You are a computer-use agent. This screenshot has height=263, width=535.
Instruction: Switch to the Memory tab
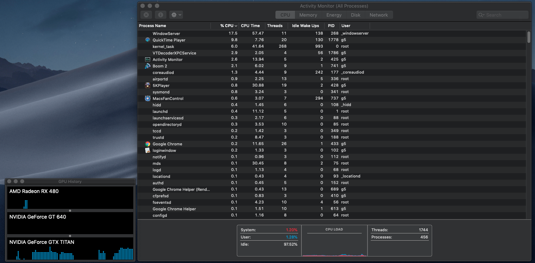(x=308, y=15)
